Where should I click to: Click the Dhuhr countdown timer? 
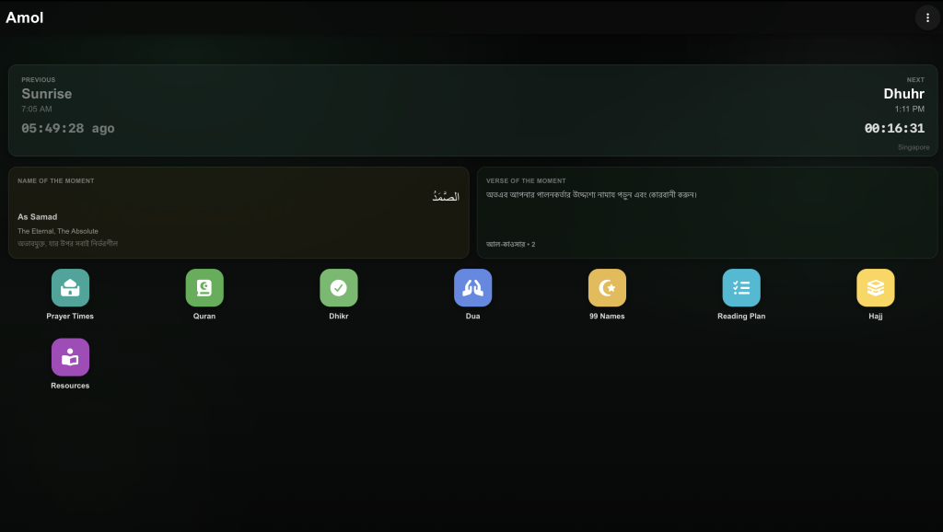[894, 128]
